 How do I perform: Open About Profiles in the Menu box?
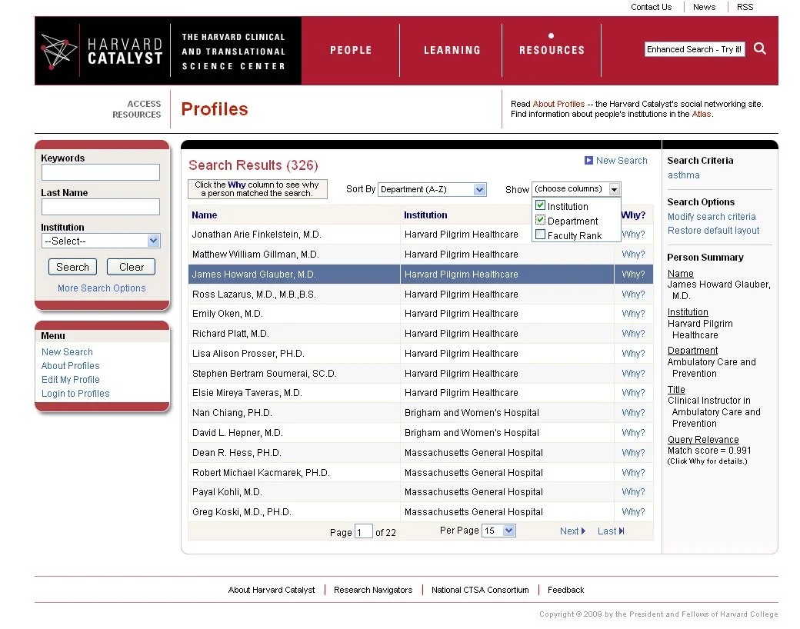coord(71,366)
